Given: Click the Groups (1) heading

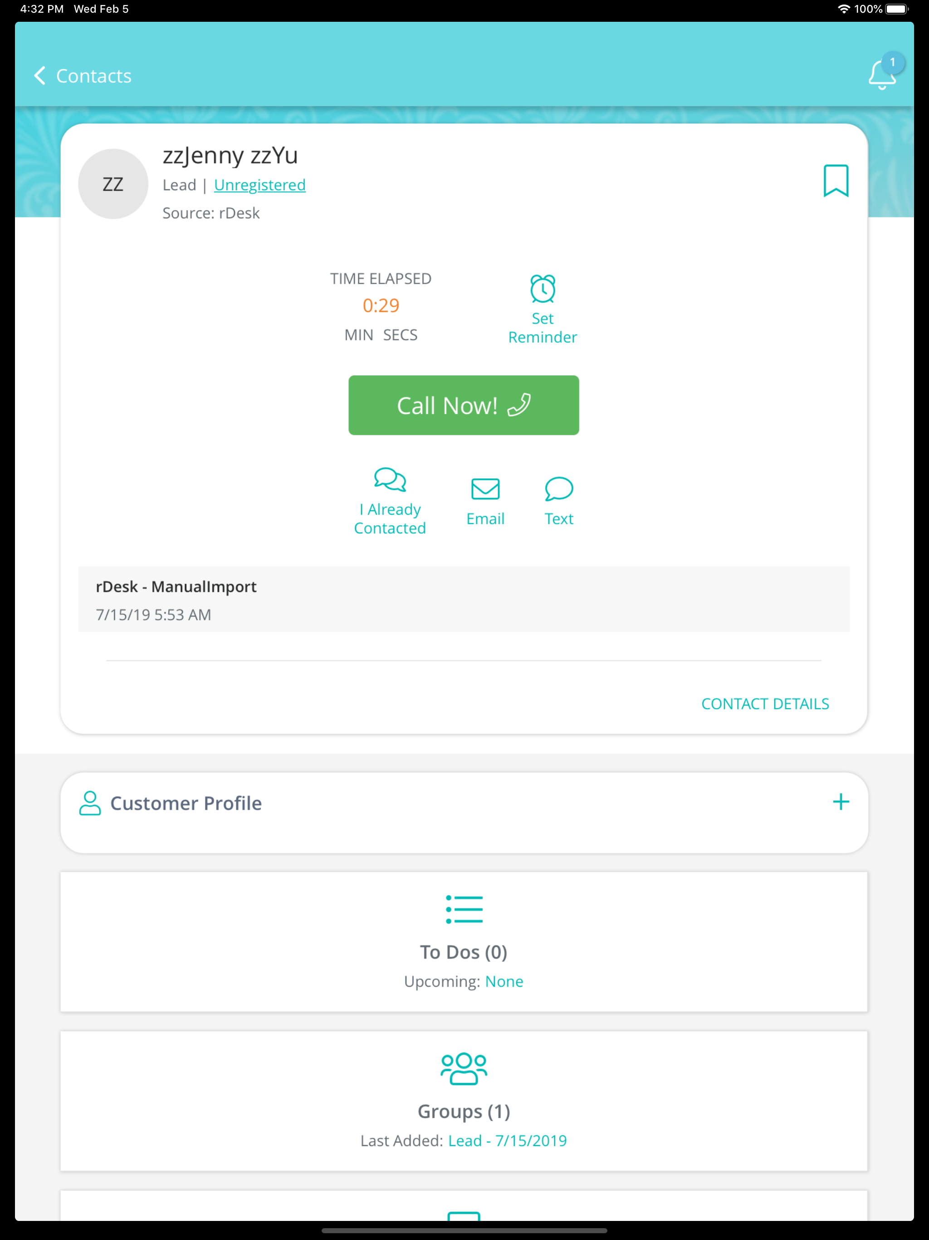Looking at the screenshot, I should 464,1111.
